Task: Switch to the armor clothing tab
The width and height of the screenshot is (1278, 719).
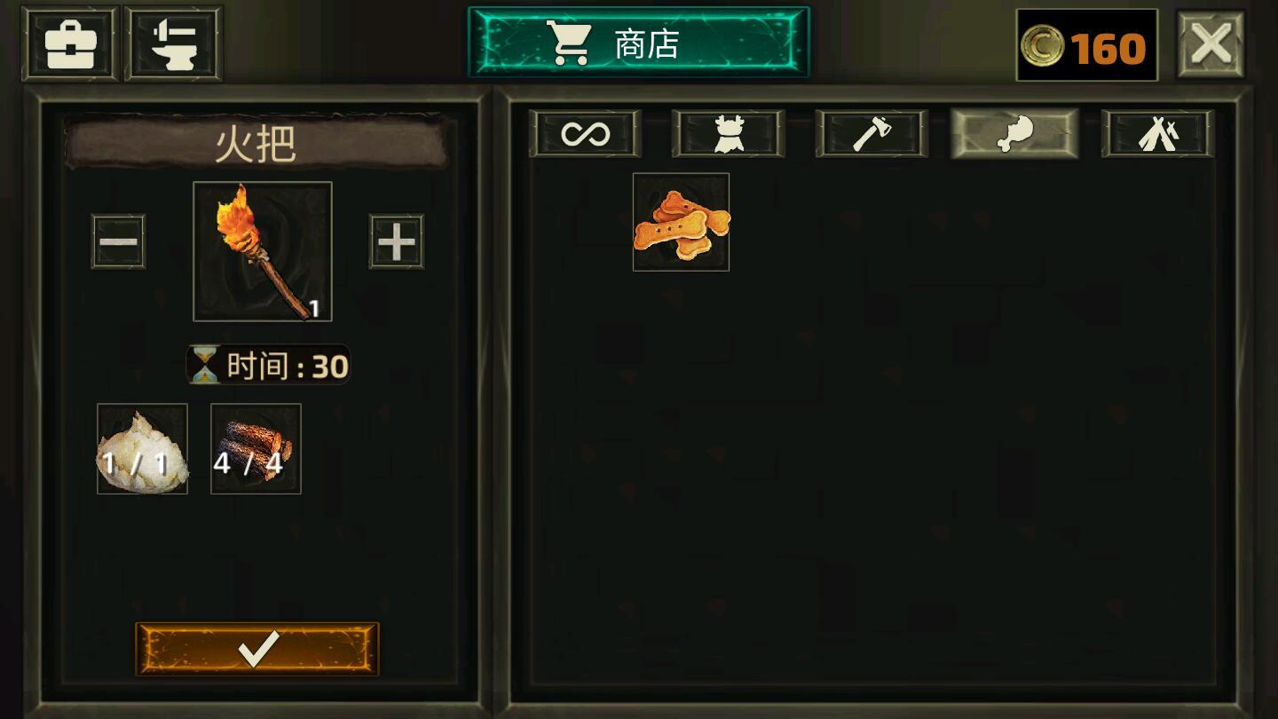Action: [x=729, y=134]
